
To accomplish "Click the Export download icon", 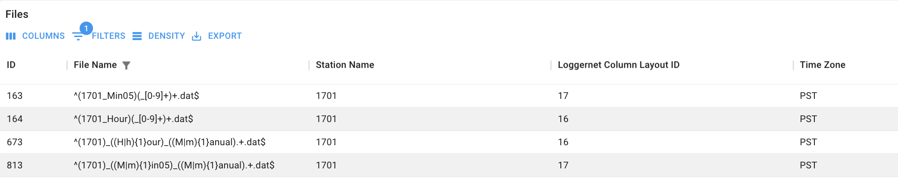I will pos(196,36).
